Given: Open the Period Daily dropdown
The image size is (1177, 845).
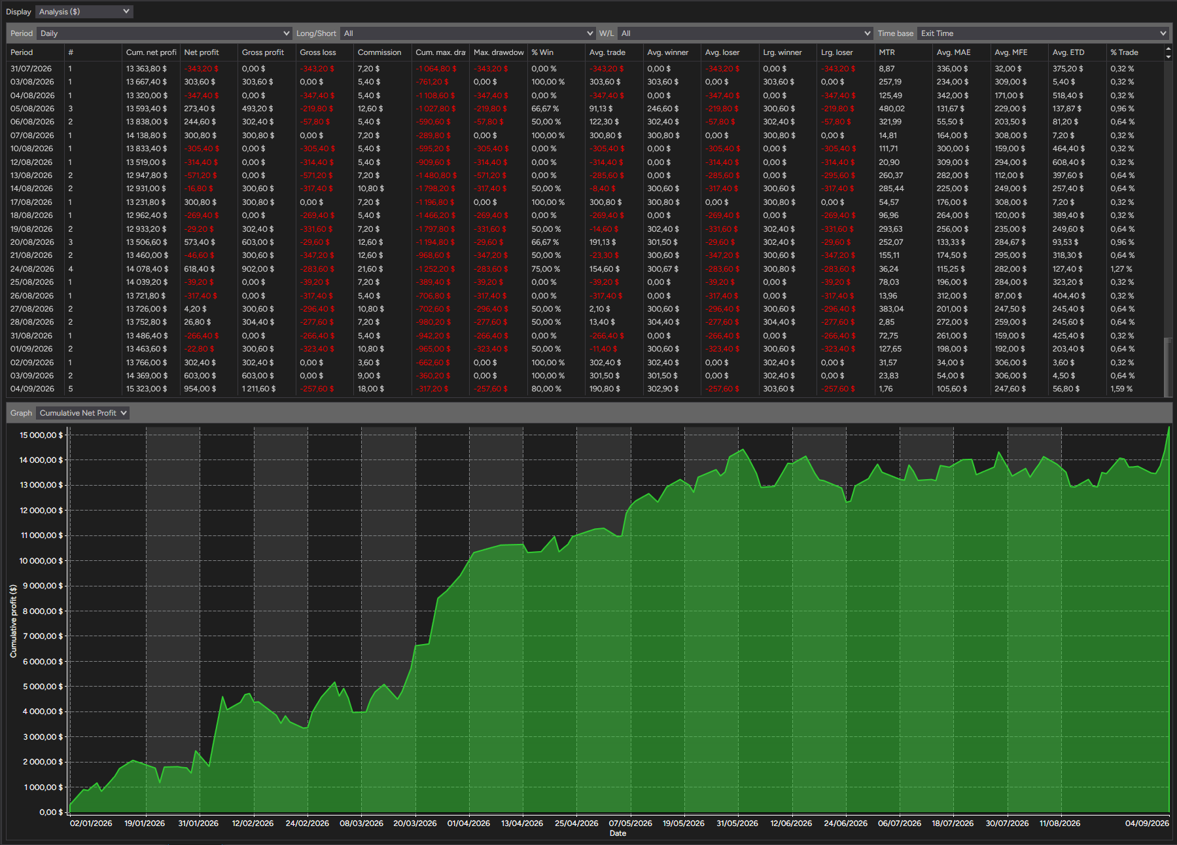Looking at the screenshot, I should point(164,33).
